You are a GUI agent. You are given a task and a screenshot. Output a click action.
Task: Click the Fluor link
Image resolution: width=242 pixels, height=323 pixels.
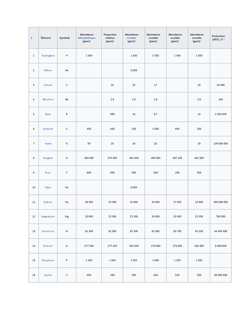point(48,173)
